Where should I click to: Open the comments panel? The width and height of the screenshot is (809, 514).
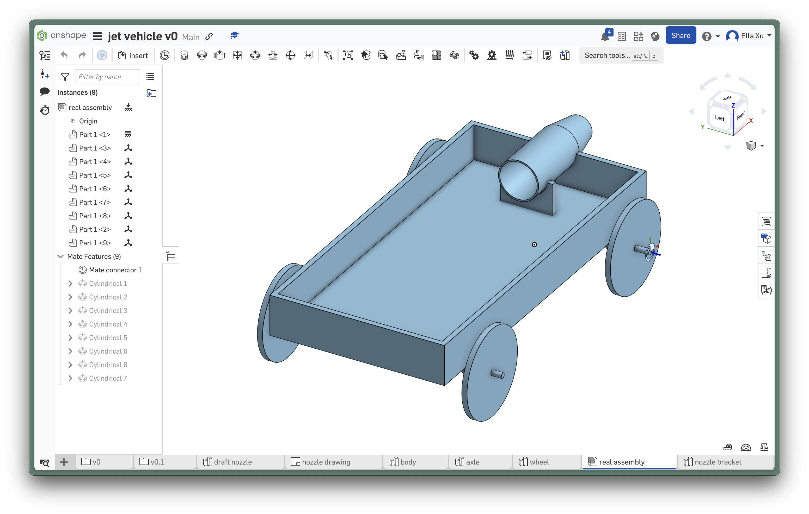coord(44,91)
